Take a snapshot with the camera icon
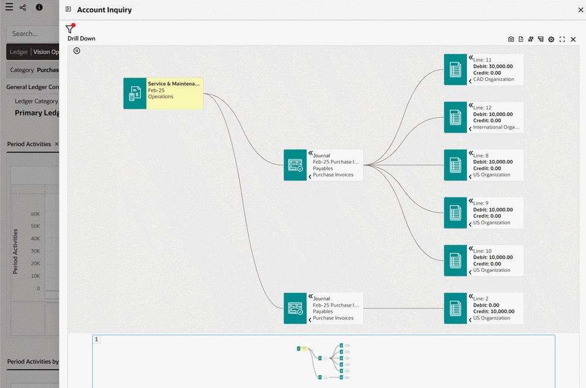586x388 pixels. 511,39
